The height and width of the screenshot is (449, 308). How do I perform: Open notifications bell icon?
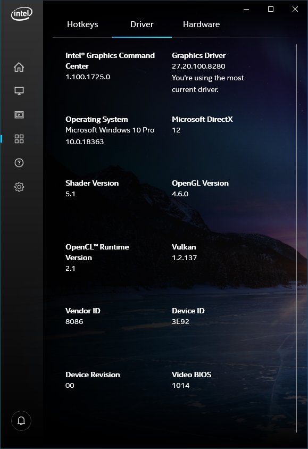point(21,421)
